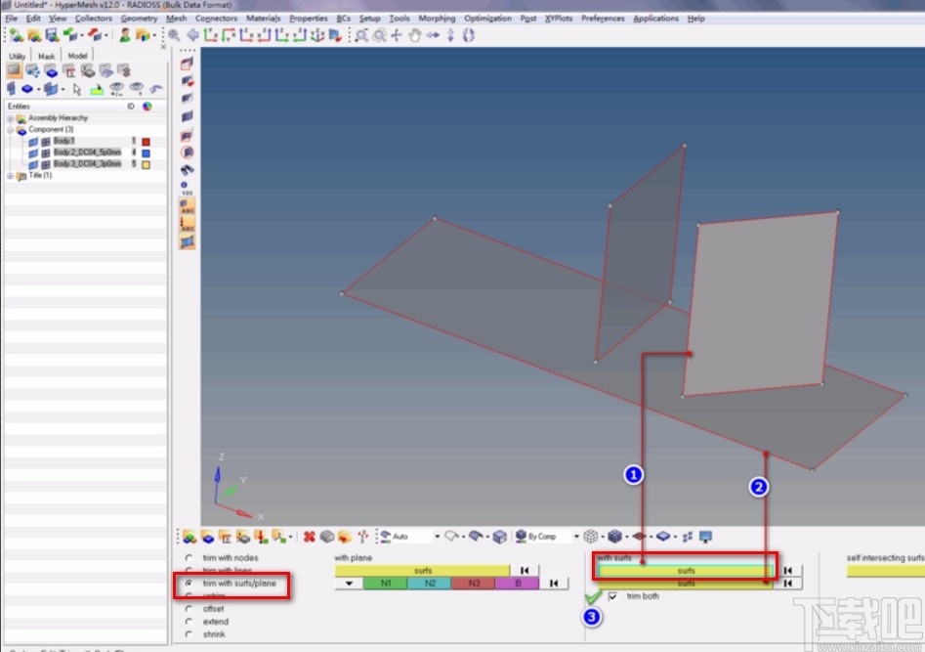The width and height of the screenshot is (925, 652).
Task: Select the trim with surfs/plane radio button
Action: click(x=189, y=583)
